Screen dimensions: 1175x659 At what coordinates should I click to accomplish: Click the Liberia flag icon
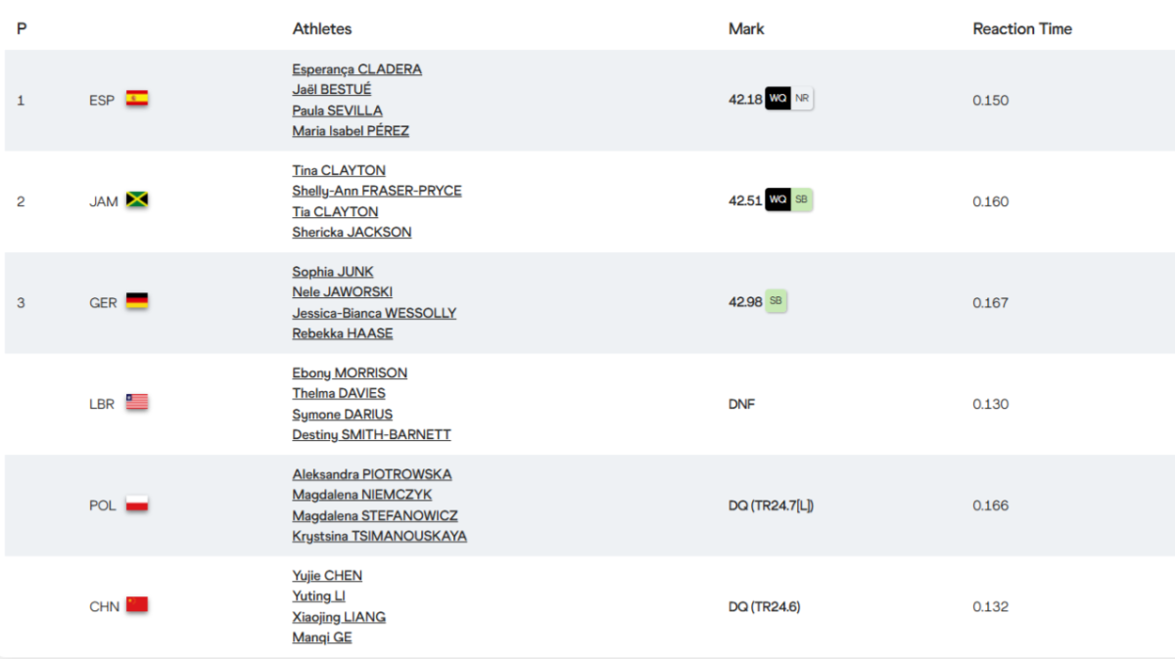coord(137,403)
